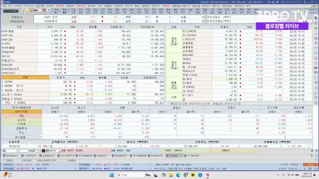319x179 pixels.
Task: Open the dropdown arrow beside 연기금등
Action: click(41, 137)
